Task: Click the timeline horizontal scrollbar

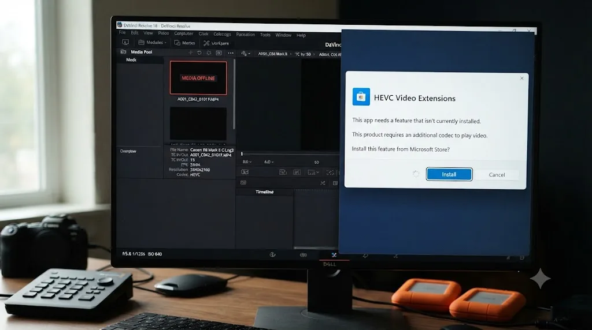Action: coord(316,248)
